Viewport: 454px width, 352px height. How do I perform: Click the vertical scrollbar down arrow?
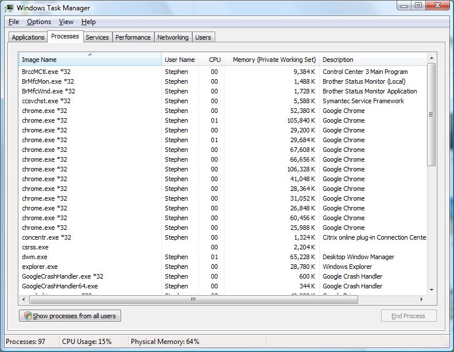432,290
